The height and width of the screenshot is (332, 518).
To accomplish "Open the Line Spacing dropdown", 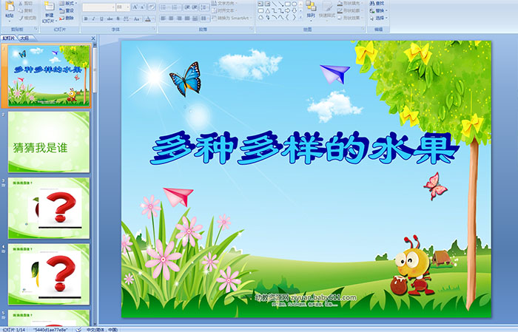I will click(x=204, y=7).
